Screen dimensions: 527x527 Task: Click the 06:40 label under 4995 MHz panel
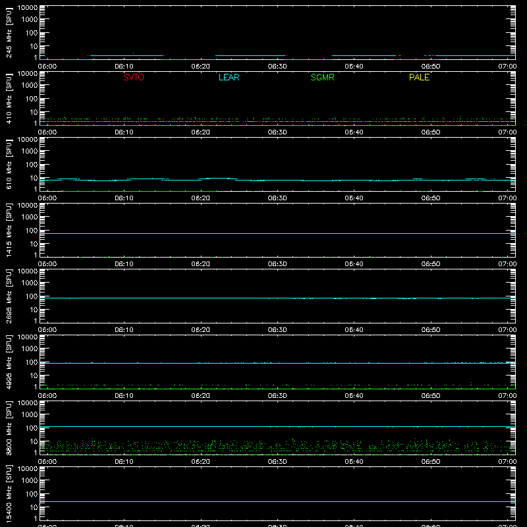354,396
